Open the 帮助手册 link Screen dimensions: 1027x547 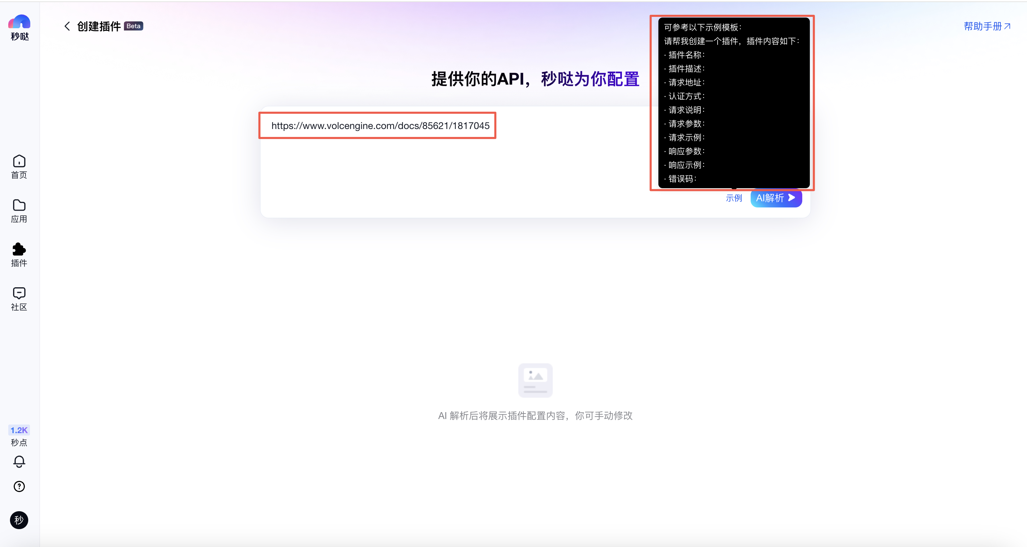coord(987,26)
